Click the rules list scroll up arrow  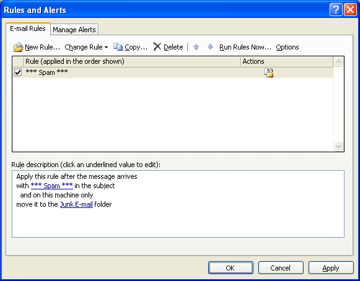pyautogui.click(x=339, y=62)
